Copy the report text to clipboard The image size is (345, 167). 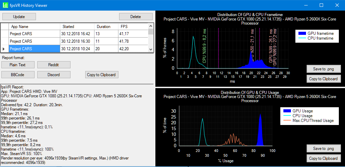pos(101,74)
